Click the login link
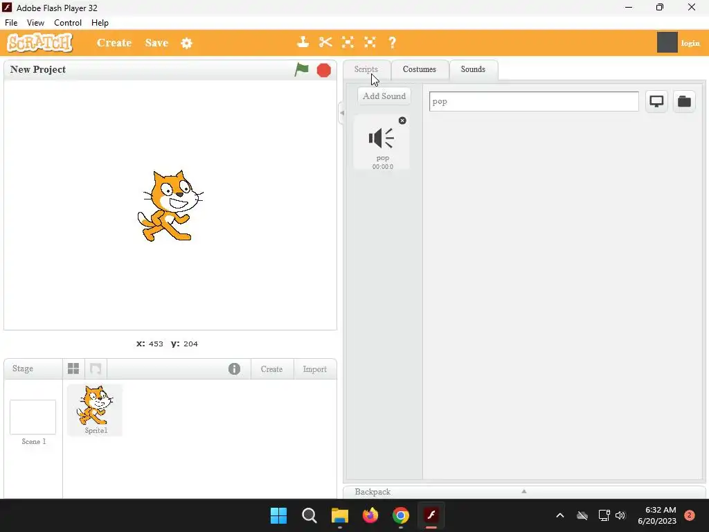Screen dimensions: 709x532 coord(690,43)
